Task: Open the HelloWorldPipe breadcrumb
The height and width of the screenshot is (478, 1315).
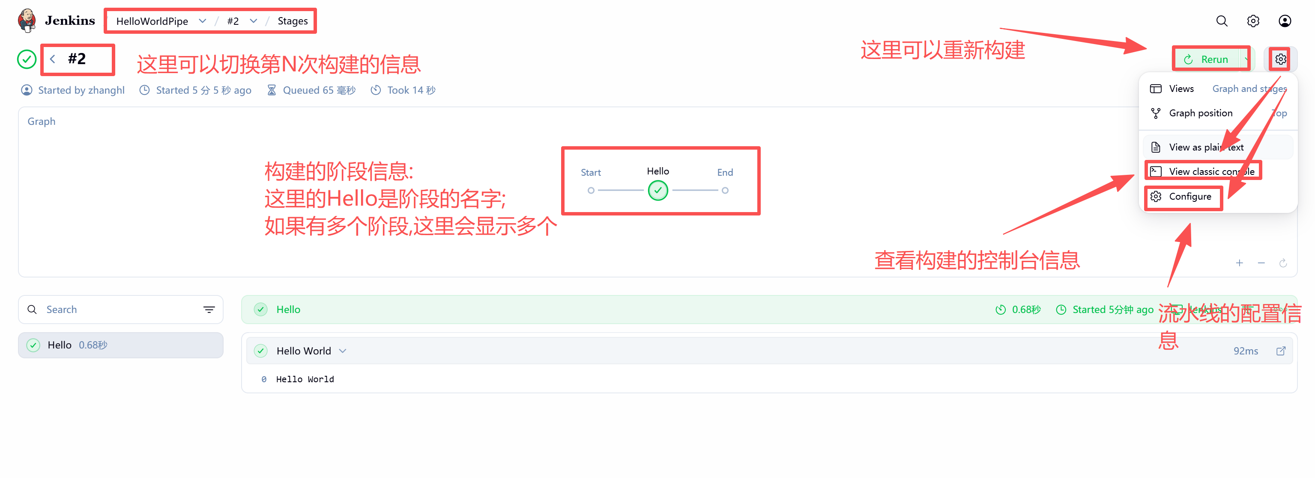Action: (x=152, y=21)
